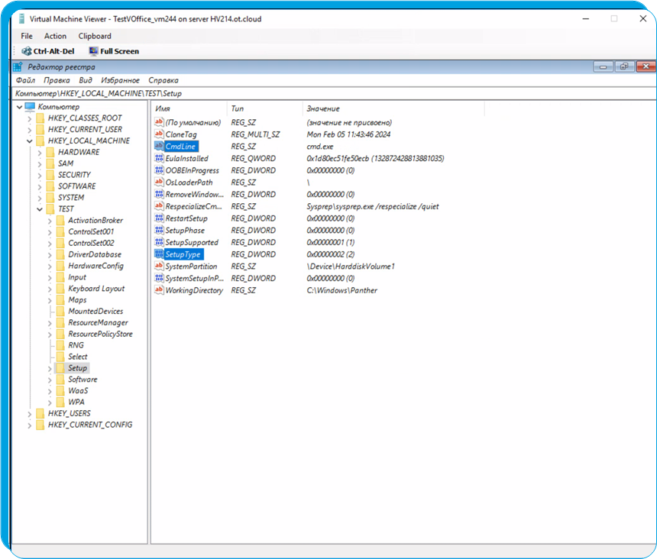Expand the HKEY_USERS node arrow
The image size is (657, 559).
coord(29,414)
